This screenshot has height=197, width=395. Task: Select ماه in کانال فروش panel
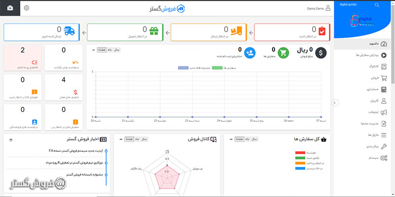click(x=137, y=139)
